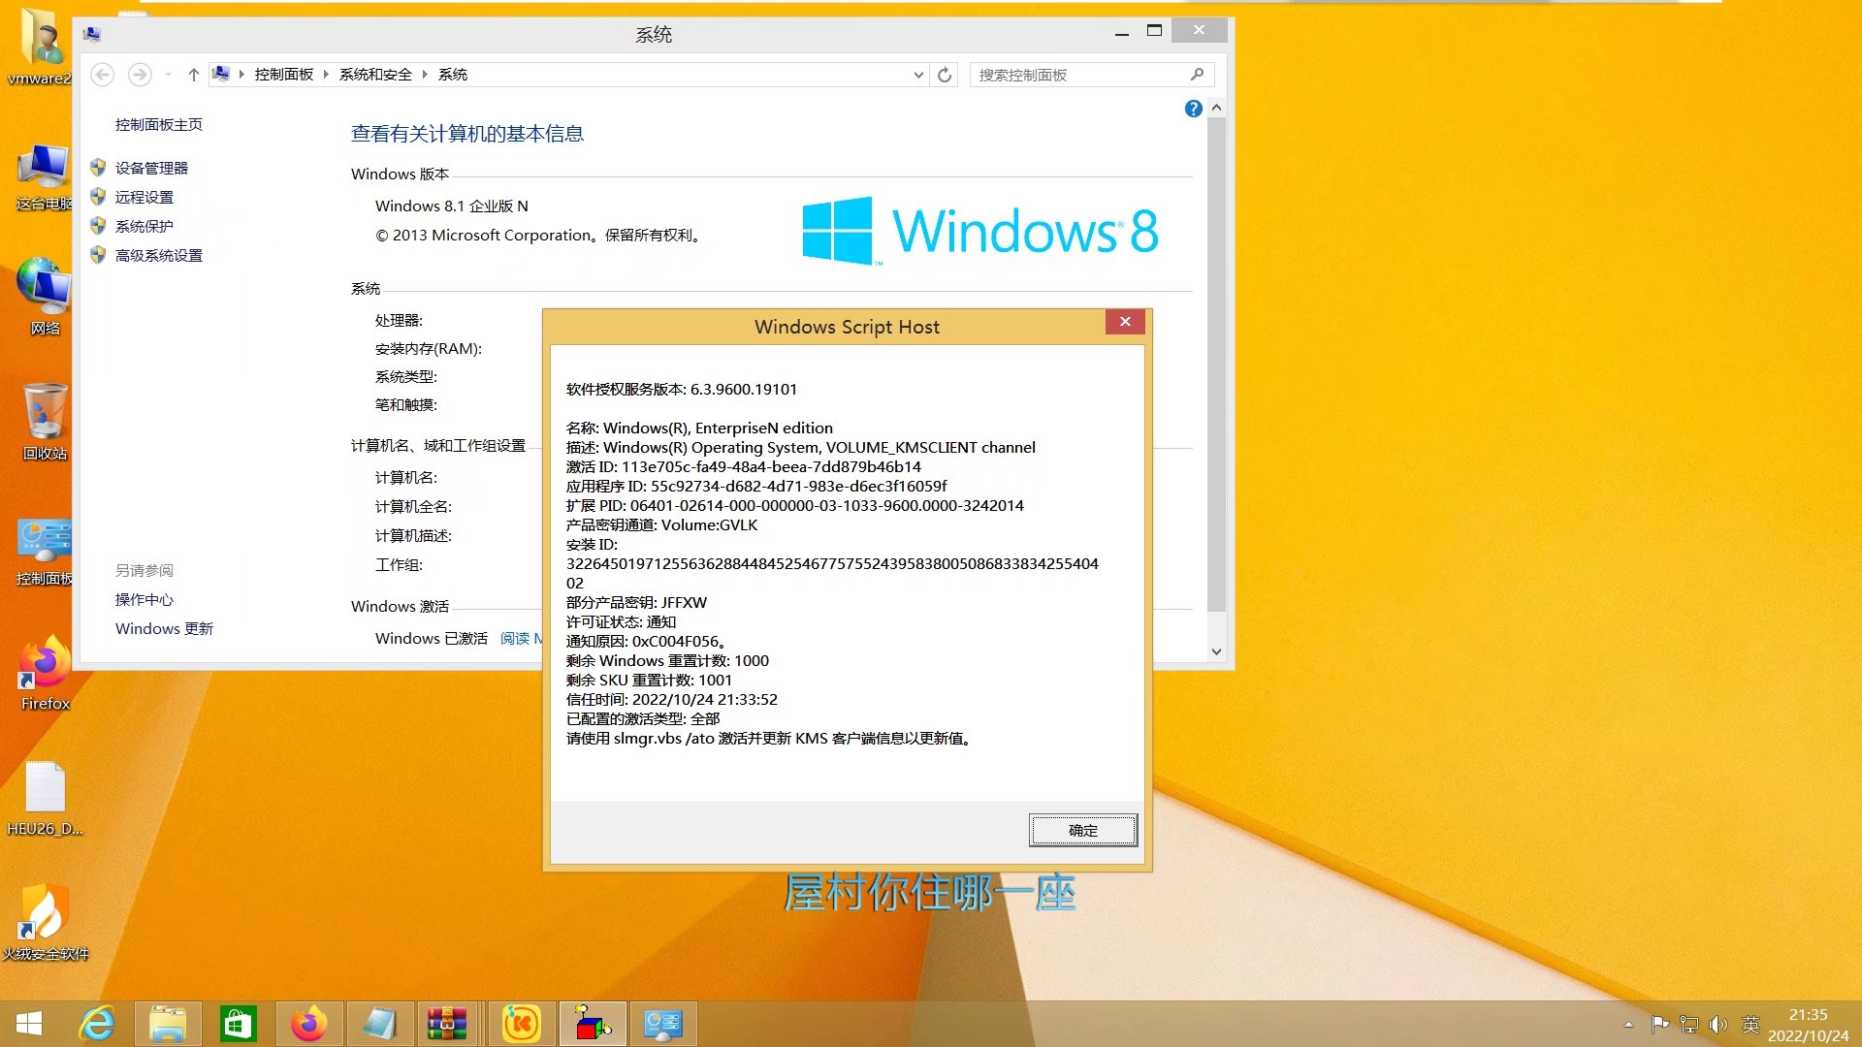This screenshot has width=1862, height=1047.
Task: Expand the address bar history dropdown
Action: tap(917, 75)
